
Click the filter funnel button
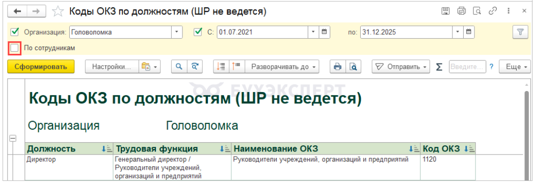click(520, 32)
